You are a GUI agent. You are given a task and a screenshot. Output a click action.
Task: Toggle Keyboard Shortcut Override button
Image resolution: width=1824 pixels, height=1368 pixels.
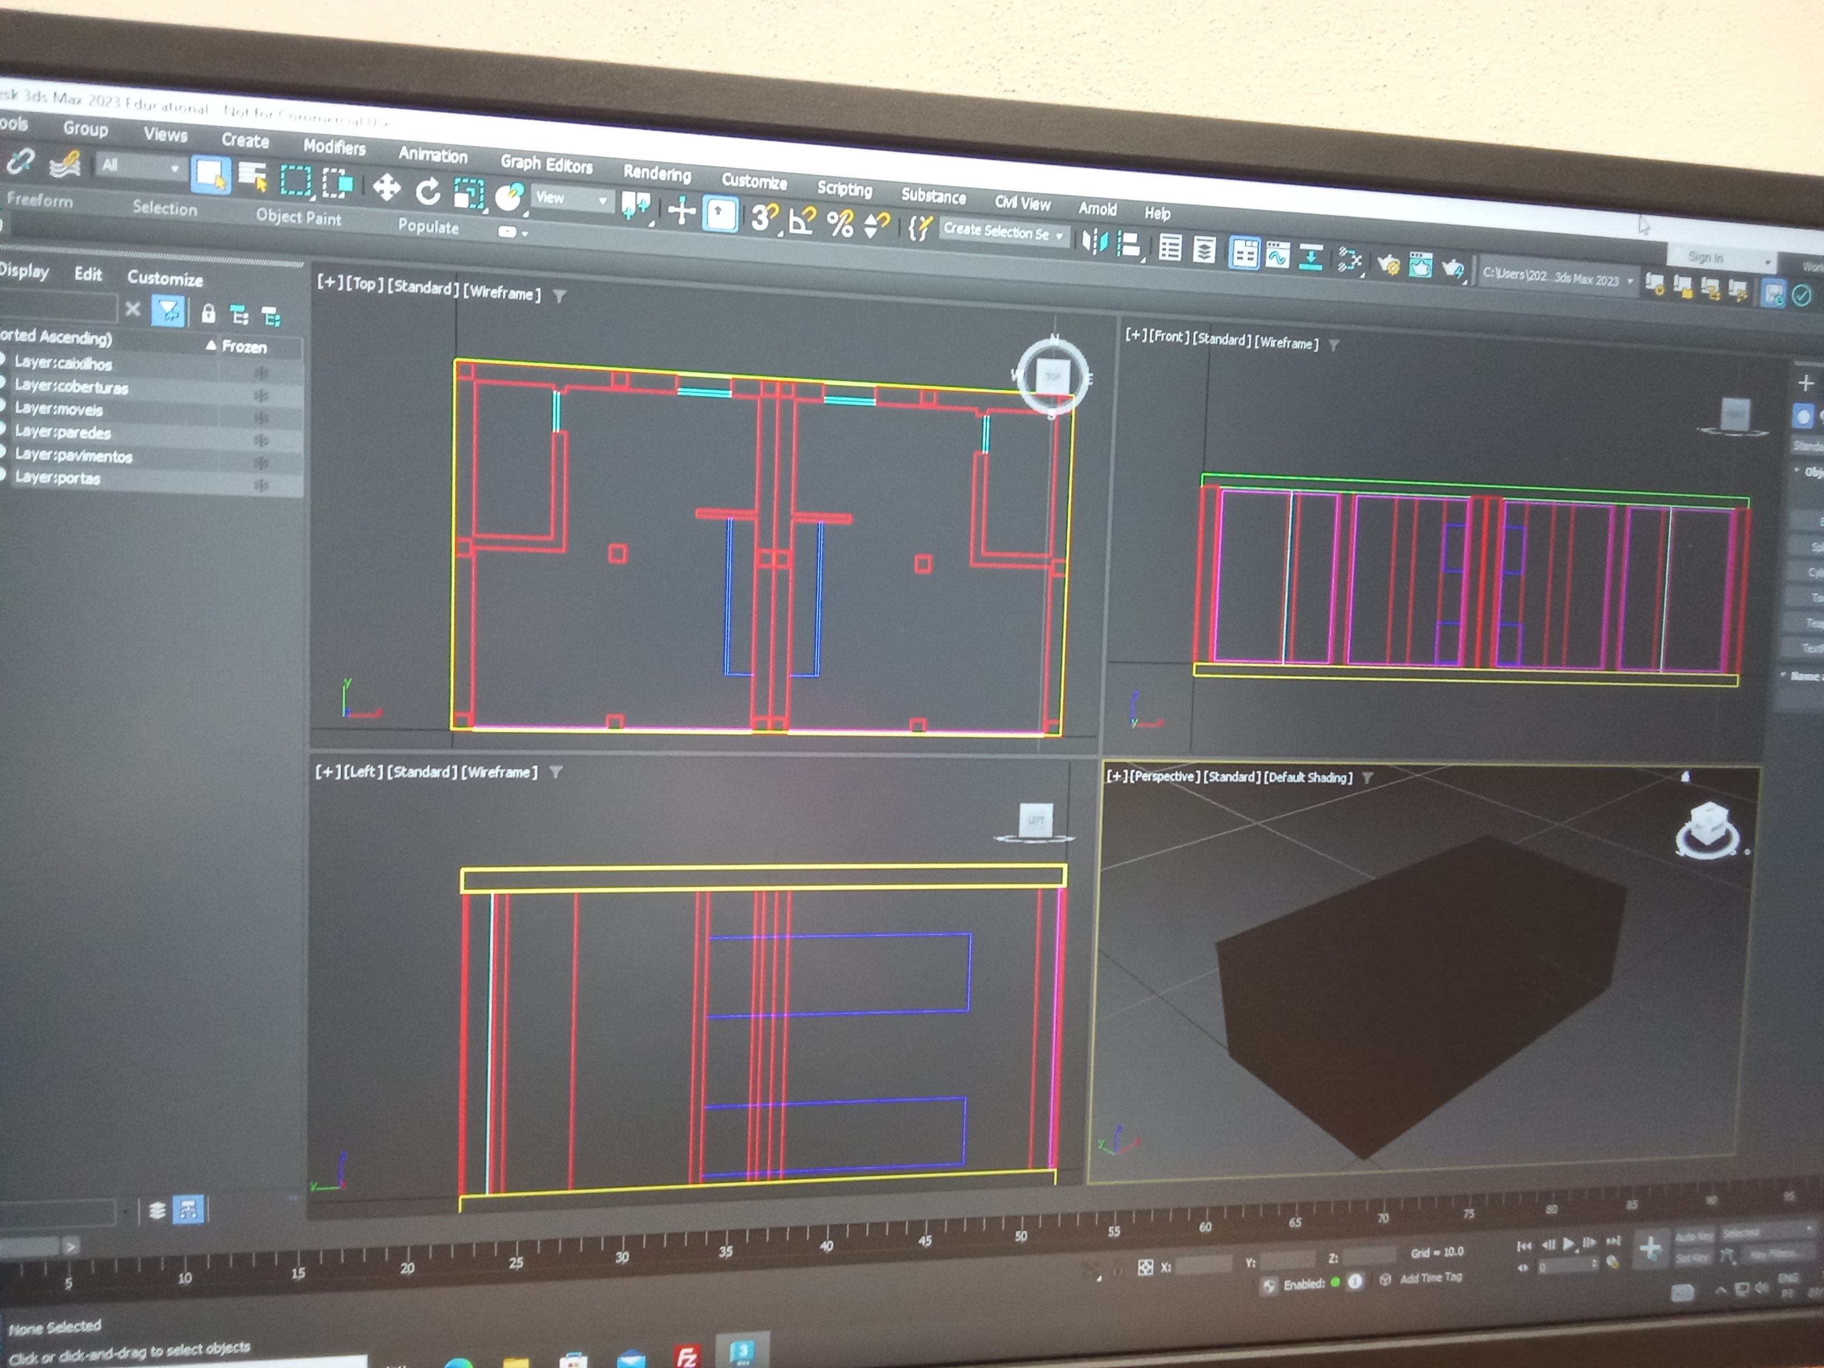click(721, 215)
